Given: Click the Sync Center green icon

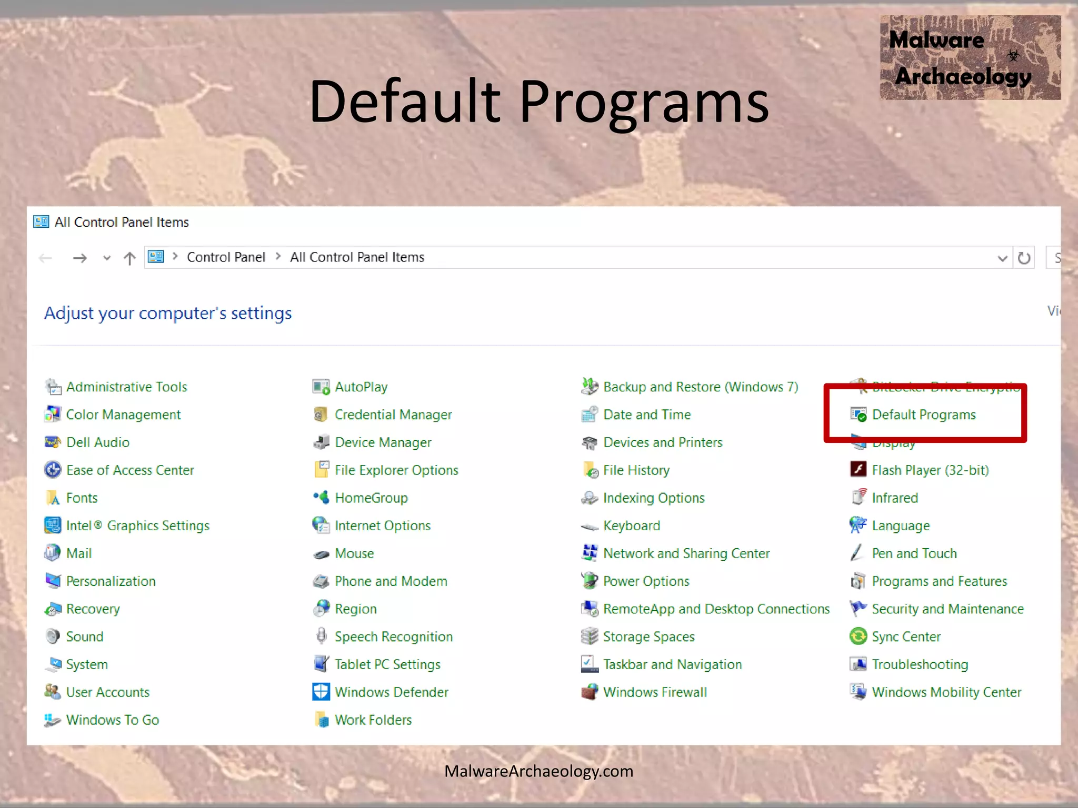Looking at the screenshot, I should pyautogui.click(x=858, y=636).
